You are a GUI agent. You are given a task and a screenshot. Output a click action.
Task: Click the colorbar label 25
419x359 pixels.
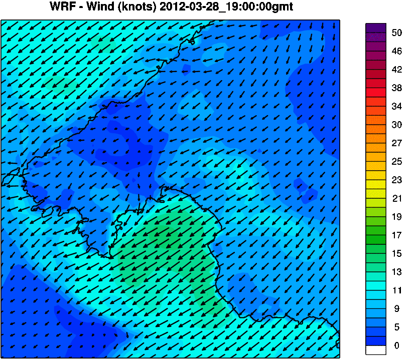tap(397, 162)
